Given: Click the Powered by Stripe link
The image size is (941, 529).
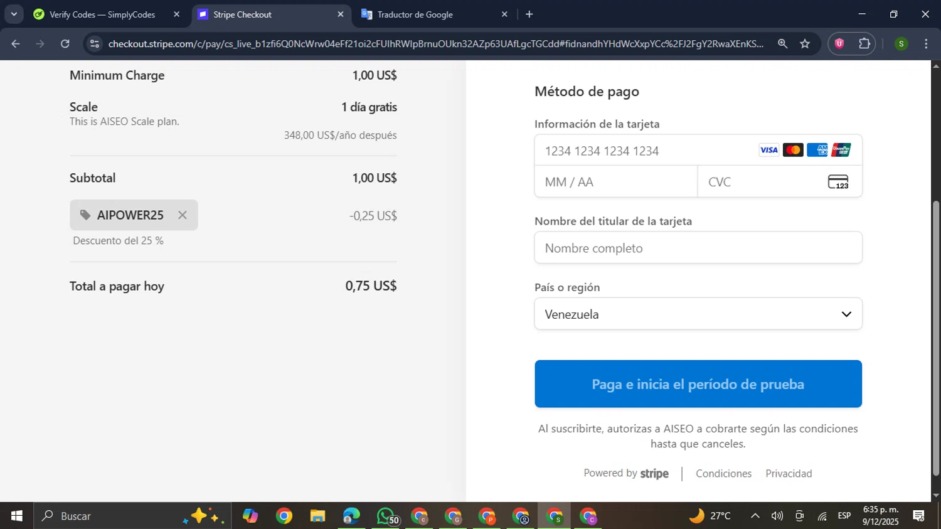Looking at the screenshot, I should click(626, 474).
